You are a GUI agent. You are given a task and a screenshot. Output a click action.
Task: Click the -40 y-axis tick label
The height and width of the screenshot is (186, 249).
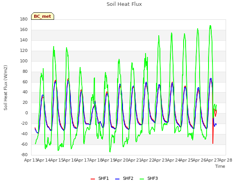(24, 134)
